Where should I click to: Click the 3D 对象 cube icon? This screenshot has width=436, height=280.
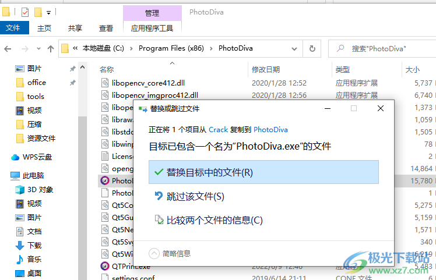tap(20, 190)
